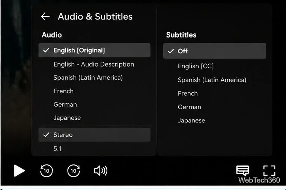Open the volume control speaker icon
This screenshot has height=190, width=286.
tap(101, 171)
